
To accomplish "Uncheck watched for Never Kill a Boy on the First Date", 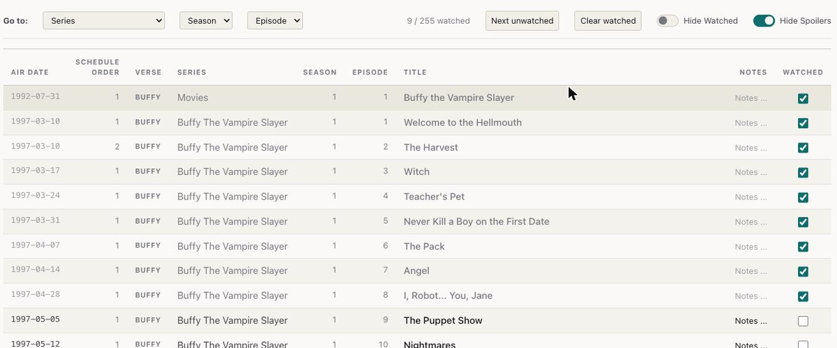I will (803, 222).
